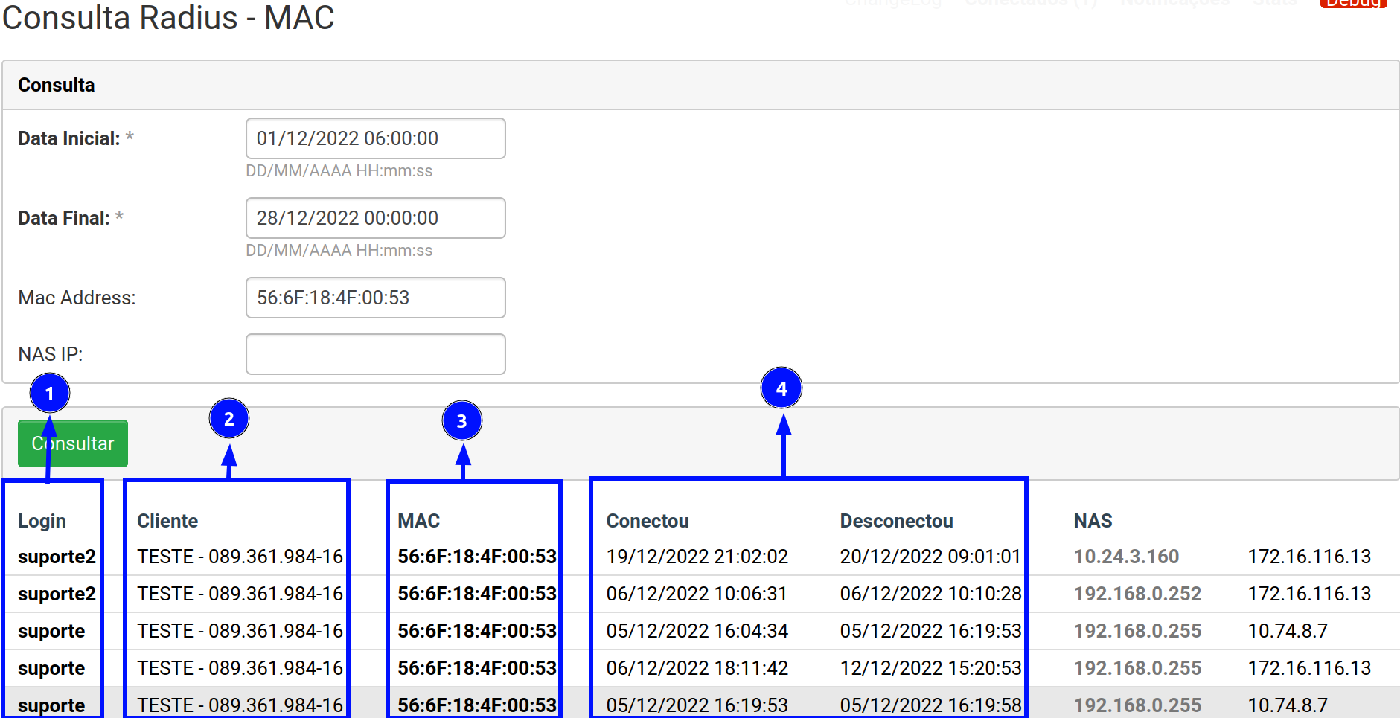Focus the Data Inicial date field

(375, 138)
